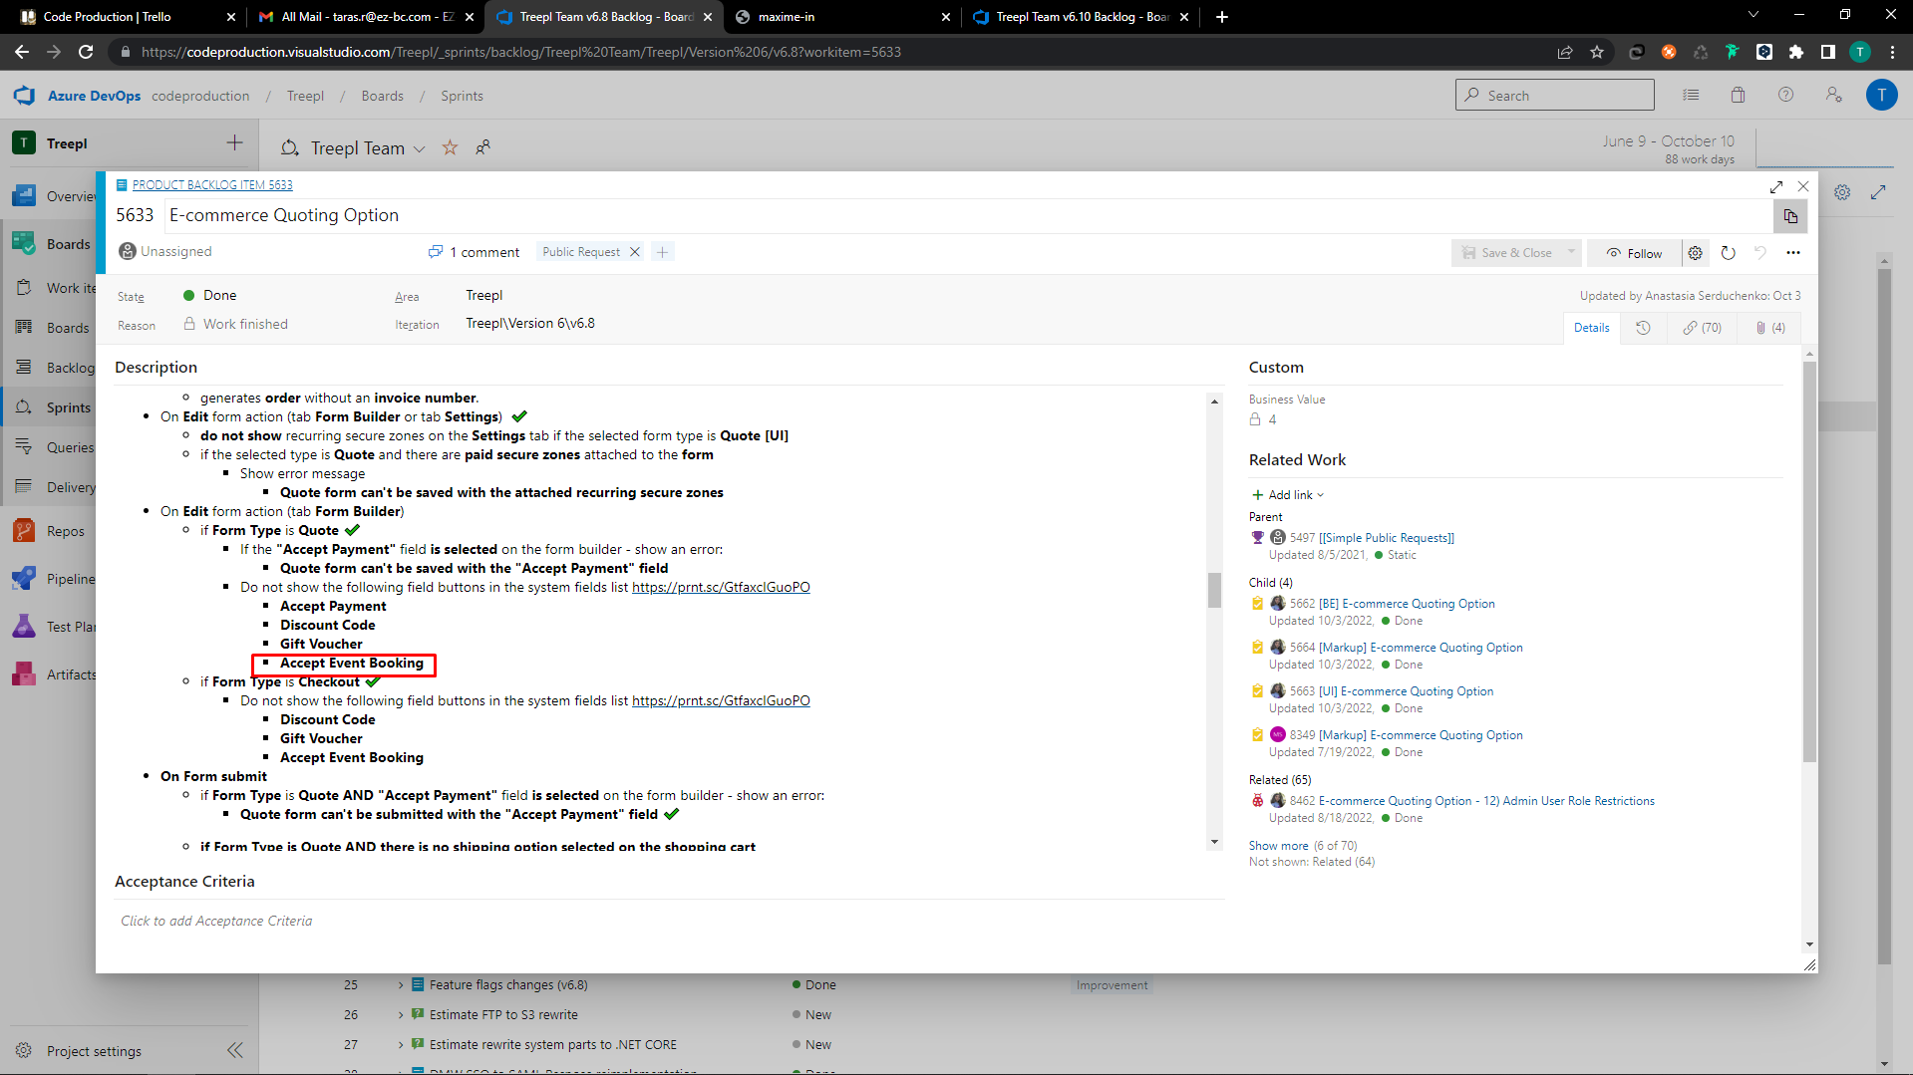Open the 1 comment discussion link
Viewport: 1913px width, 1075px height.
point(475,252)
